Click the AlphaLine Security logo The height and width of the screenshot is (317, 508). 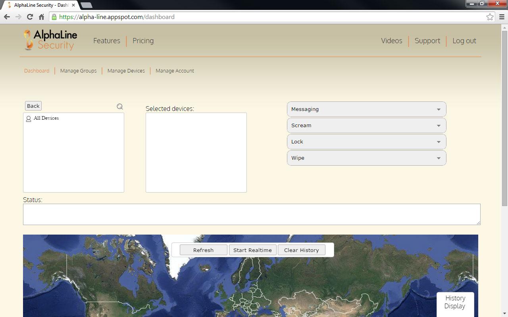click(50, 40)
